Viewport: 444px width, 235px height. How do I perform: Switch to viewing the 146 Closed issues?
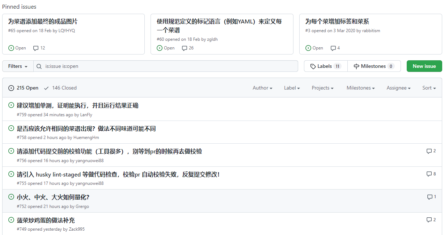click(64, 88)
